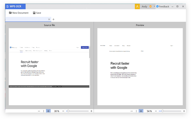Screen dimensions: 191x119
Task: Open the Feedback link
Action: pyautogui.click(x=163, y=6)
